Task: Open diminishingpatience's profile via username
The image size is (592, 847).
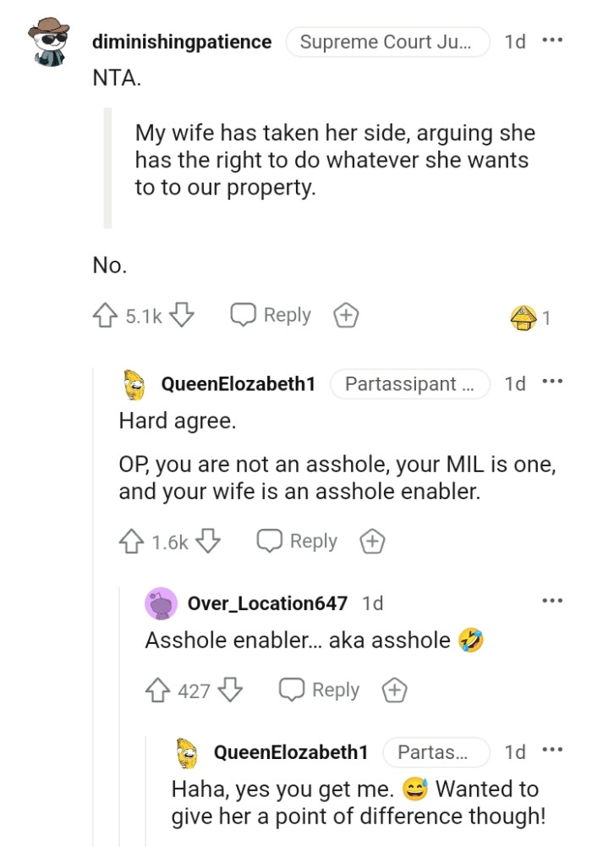Action: pos(181,41)
